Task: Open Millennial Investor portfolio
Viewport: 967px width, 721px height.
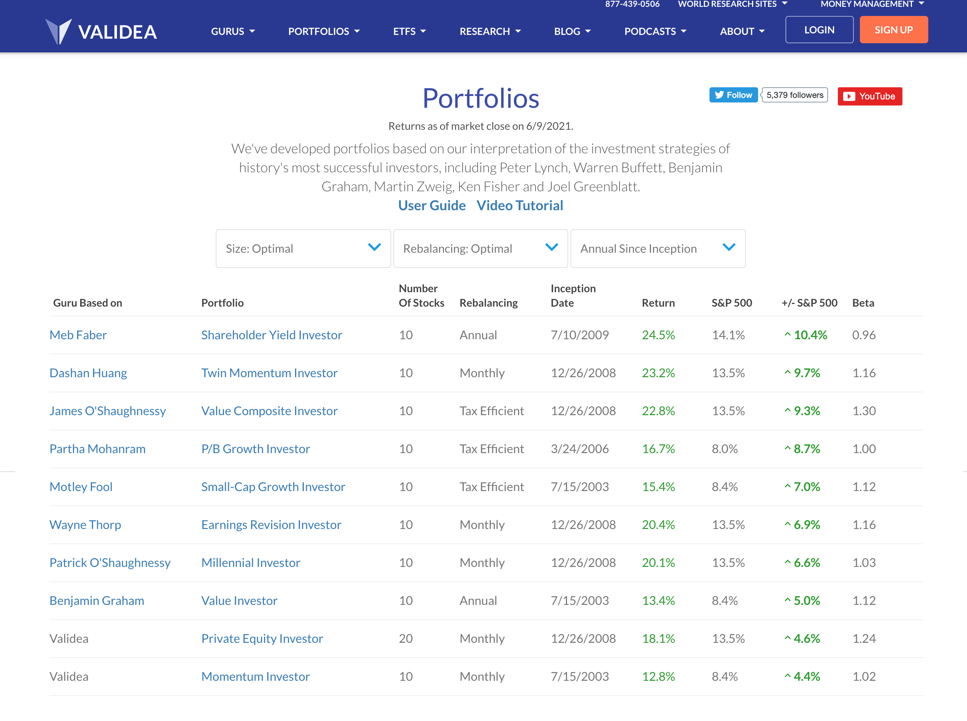Action: click(251, 563)
